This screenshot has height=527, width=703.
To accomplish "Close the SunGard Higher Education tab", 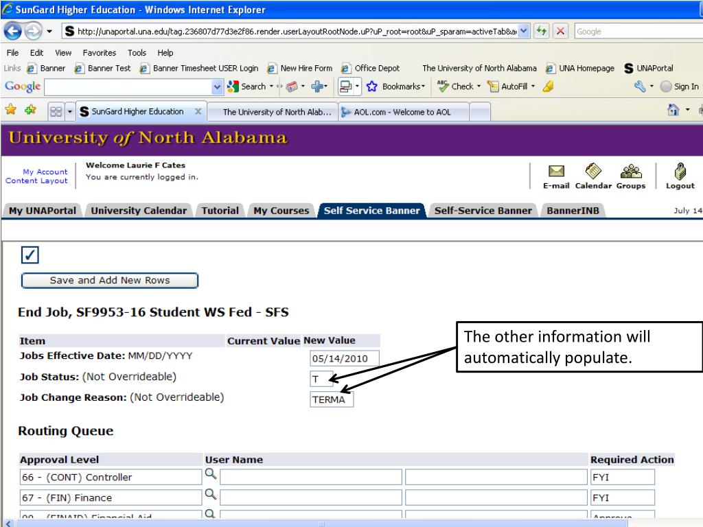I will [198, 111].
